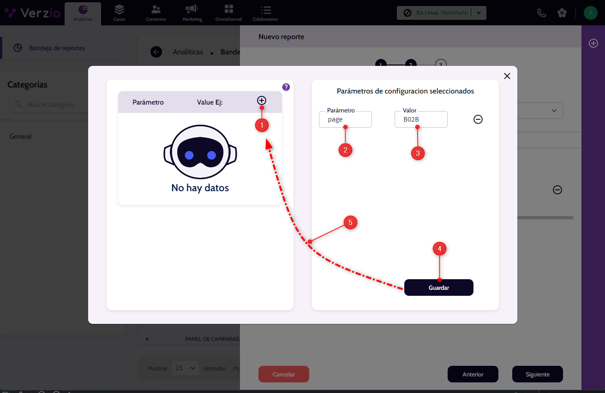This screenshot has width=605, height=393.
Task: Click the Siguiente button
Action: pos(537,374)
